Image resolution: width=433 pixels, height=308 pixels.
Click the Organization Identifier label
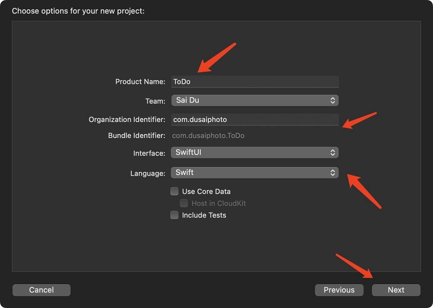pyautogui.click(x=127, y=119)
